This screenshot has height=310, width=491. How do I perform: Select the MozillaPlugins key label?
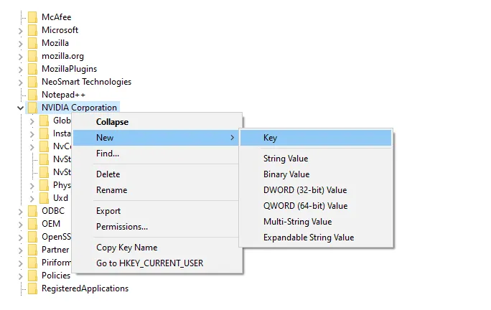point(69,69)
